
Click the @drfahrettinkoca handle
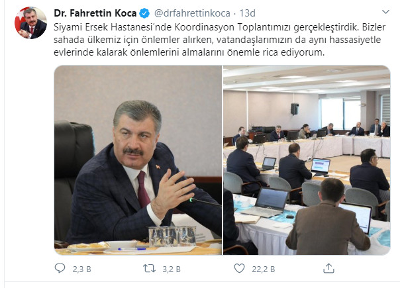192,13
